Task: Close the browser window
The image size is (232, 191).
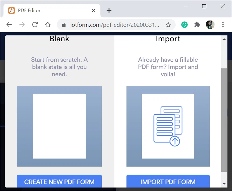Action: point(223,6)
